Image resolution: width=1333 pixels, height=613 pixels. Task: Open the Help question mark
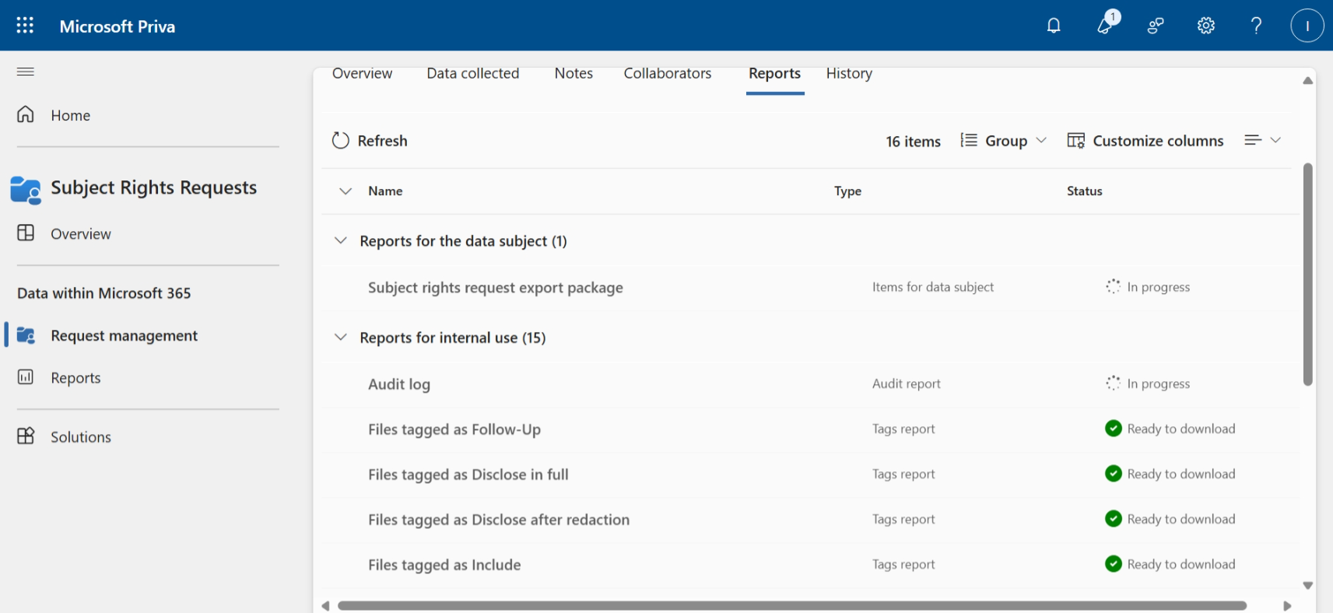[x=1256, y=26]
